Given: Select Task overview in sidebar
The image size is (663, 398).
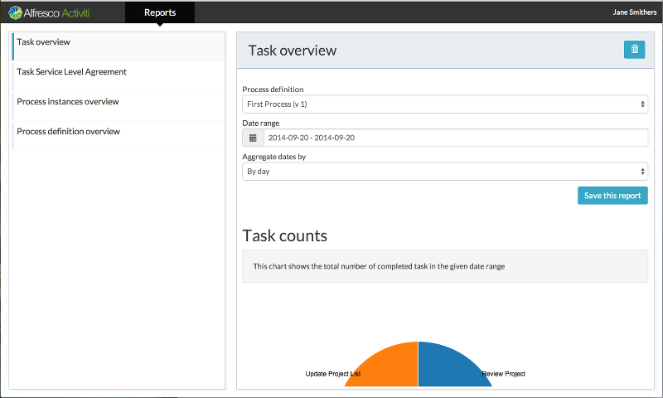Looking at the screenshot, I should 119,46.
